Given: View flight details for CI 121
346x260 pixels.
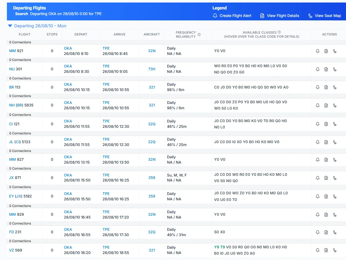Looking at the screenshot, I should click(x=326, y=124).
